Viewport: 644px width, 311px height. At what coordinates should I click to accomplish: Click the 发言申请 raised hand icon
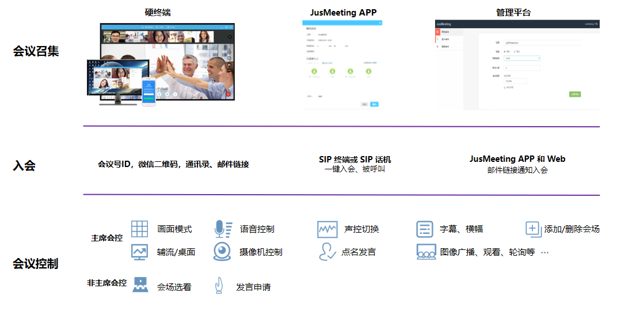click(x=219, y=286)
